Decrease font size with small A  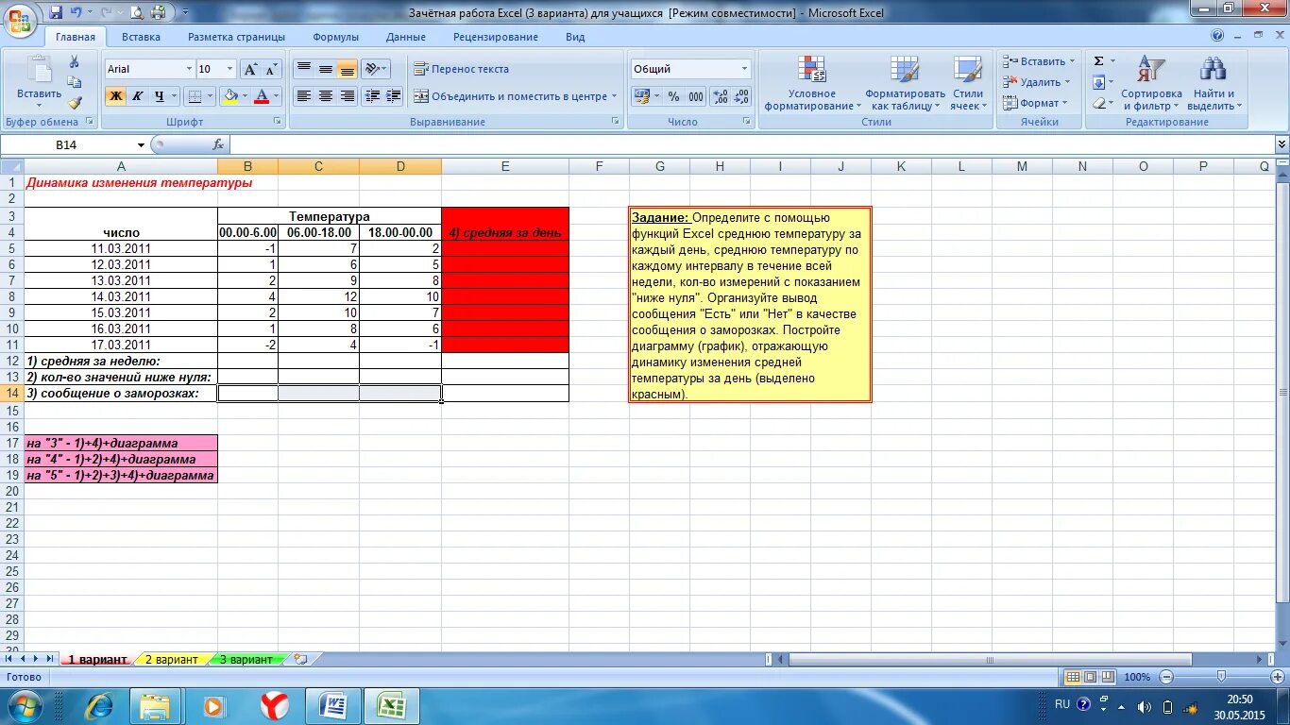[271, 69]
